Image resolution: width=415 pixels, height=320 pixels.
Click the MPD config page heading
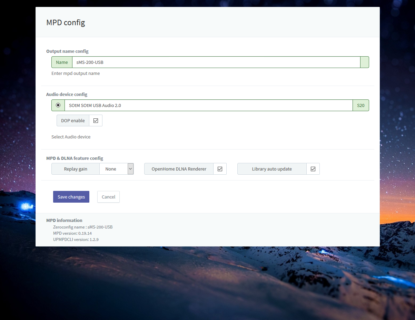(66, 23)
